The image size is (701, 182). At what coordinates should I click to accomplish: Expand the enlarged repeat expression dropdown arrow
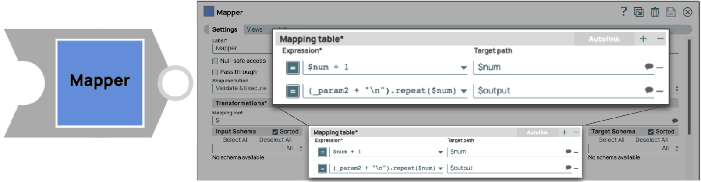[464, 91]
